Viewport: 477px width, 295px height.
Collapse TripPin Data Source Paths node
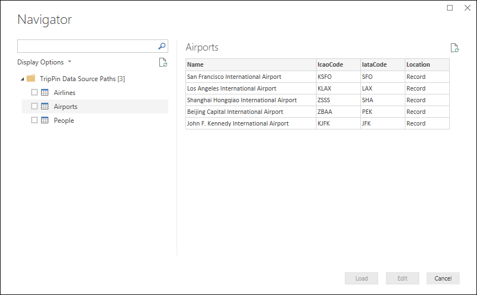point(22,79)
